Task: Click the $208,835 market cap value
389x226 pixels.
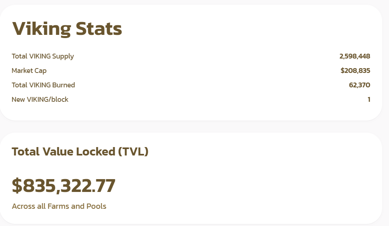Action: tap(355, 71)
